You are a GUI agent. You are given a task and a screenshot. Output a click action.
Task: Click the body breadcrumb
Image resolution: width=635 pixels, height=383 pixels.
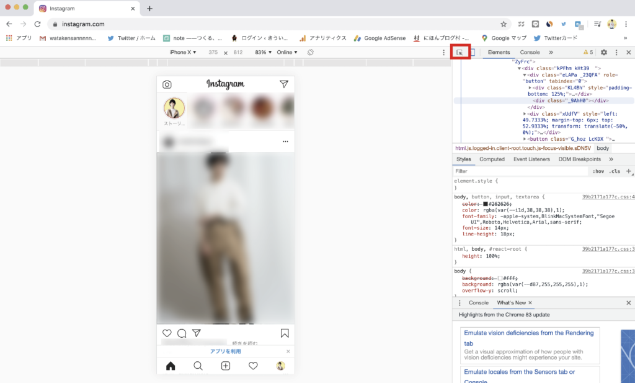(x=603, y=148)
